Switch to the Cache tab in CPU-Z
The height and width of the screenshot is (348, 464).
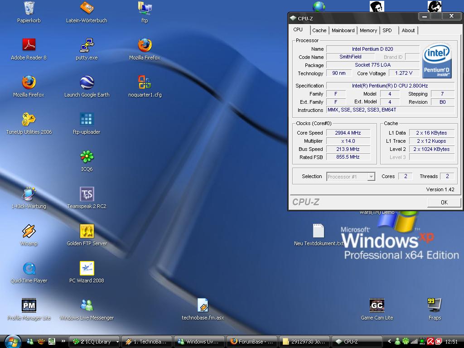tap(319, 30)
